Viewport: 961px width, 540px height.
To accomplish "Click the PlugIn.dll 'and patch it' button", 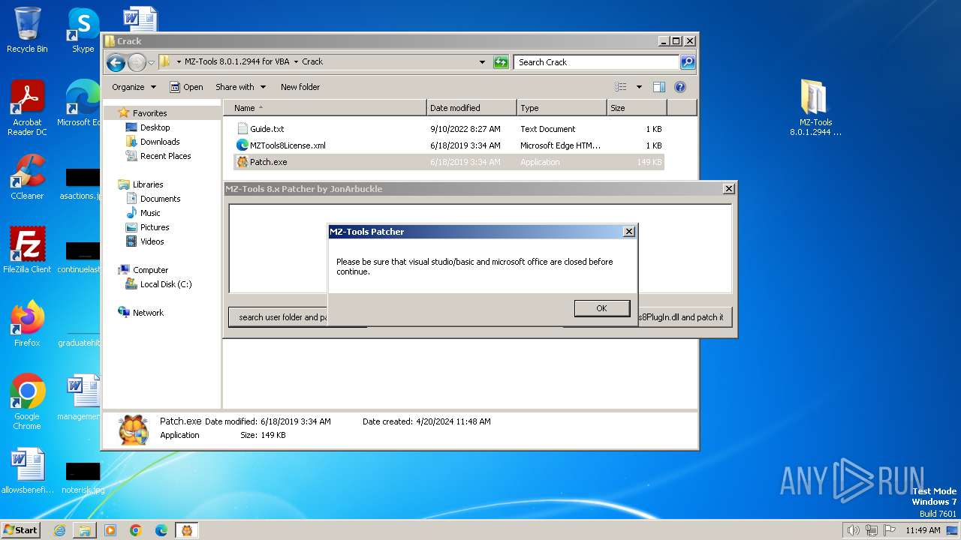I will point(685,317).
